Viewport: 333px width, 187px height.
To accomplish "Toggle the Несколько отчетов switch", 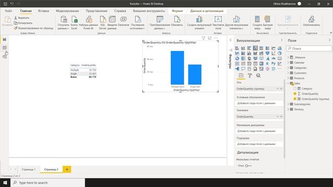I will click(x=248, y=166).
